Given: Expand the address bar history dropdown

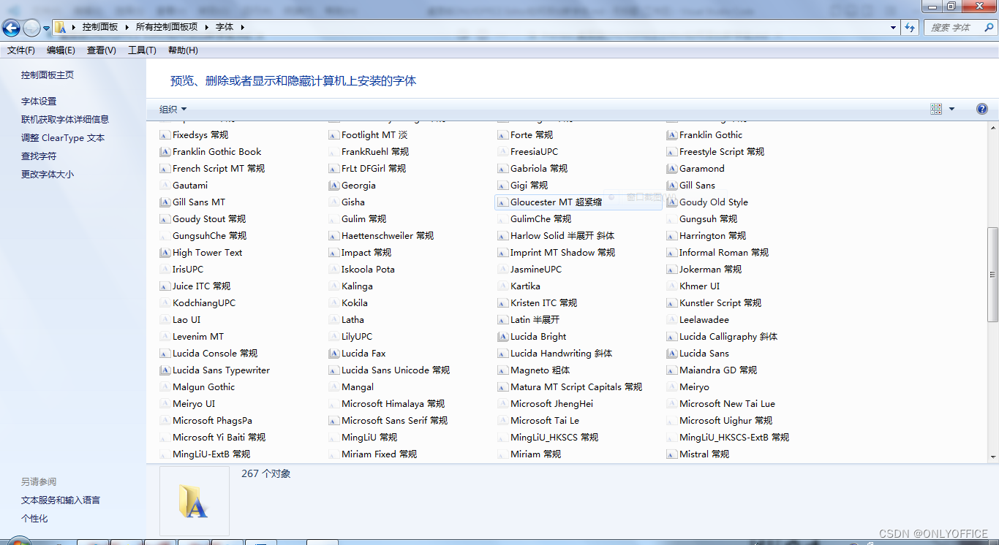Looking at the screenshot, I should click(894, 28).
